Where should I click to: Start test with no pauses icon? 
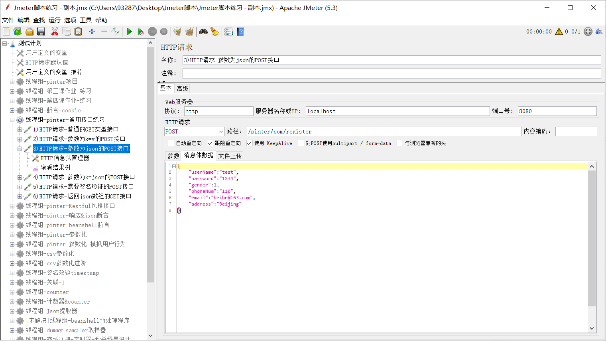click(140, 31)
